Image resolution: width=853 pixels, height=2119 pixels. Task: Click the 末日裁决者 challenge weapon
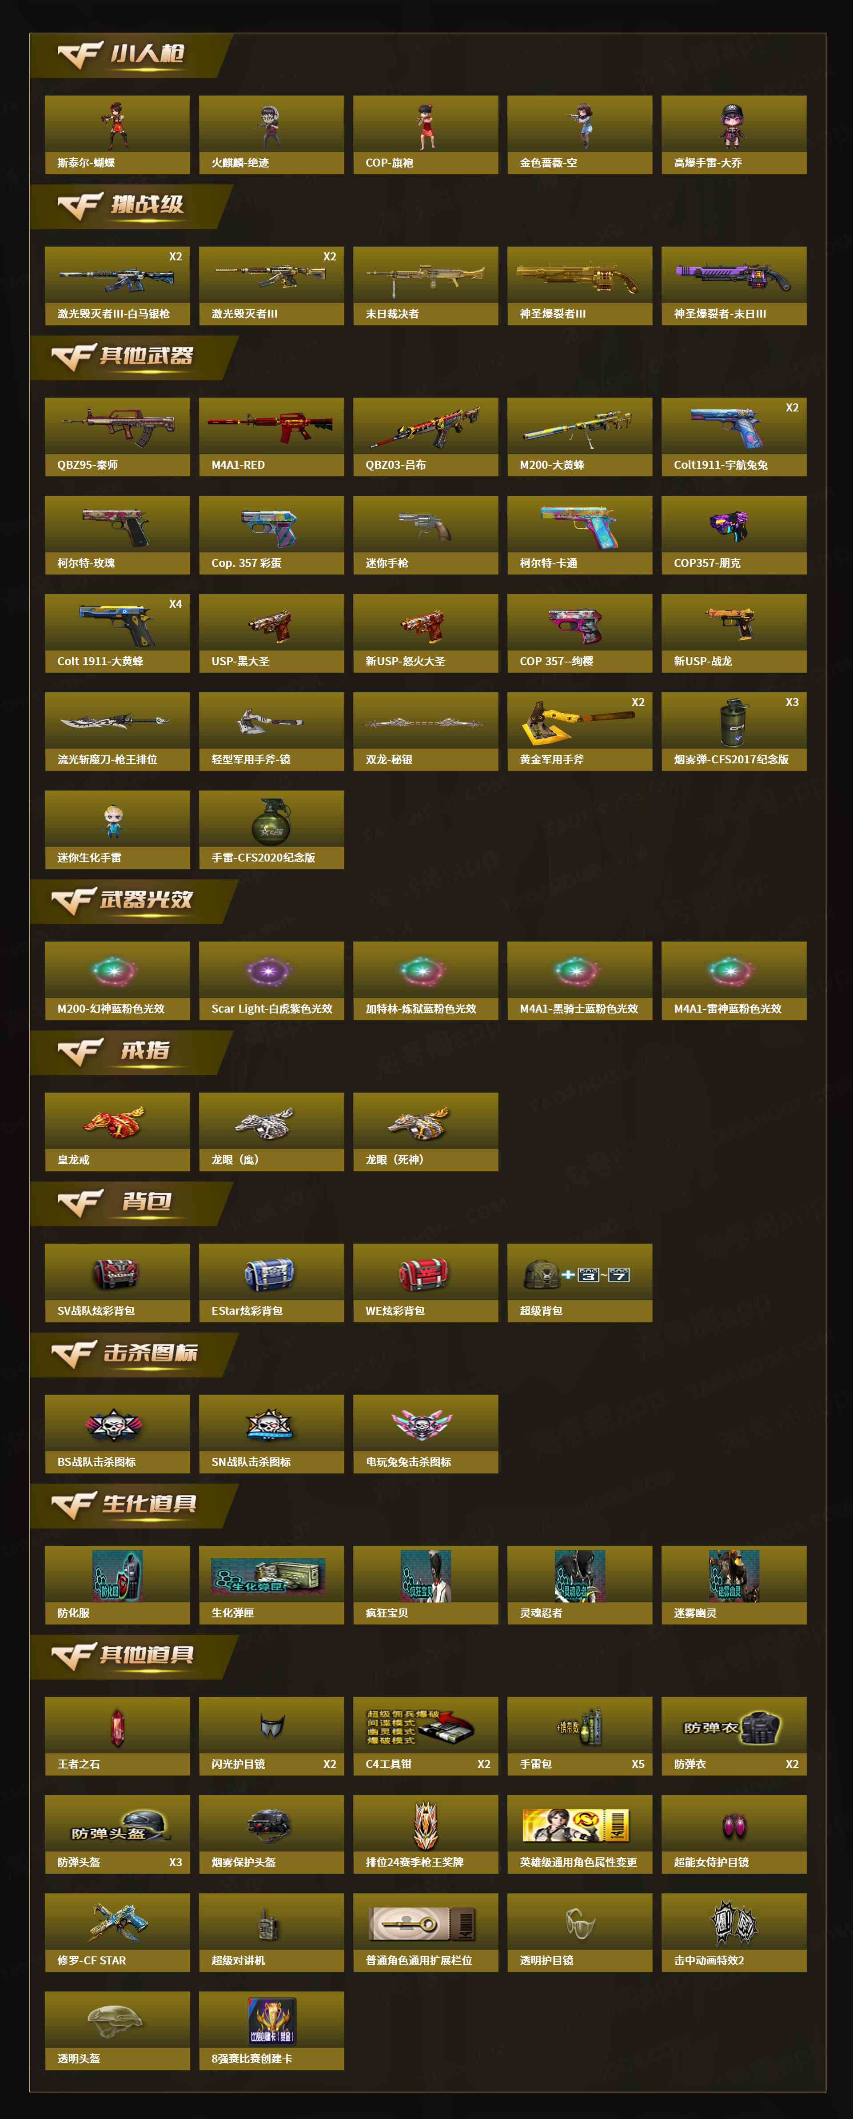pos(425,285)
